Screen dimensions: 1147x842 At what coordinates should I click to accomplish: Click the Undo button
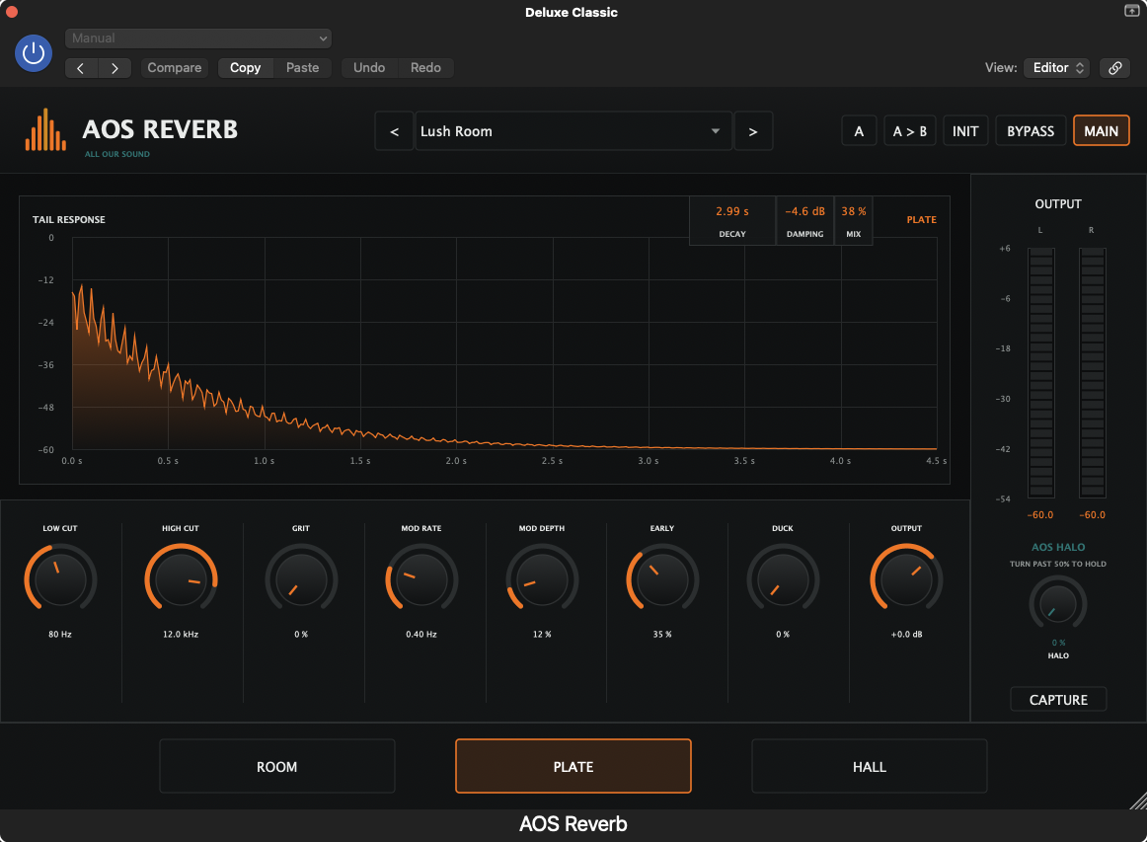(369, 67)
